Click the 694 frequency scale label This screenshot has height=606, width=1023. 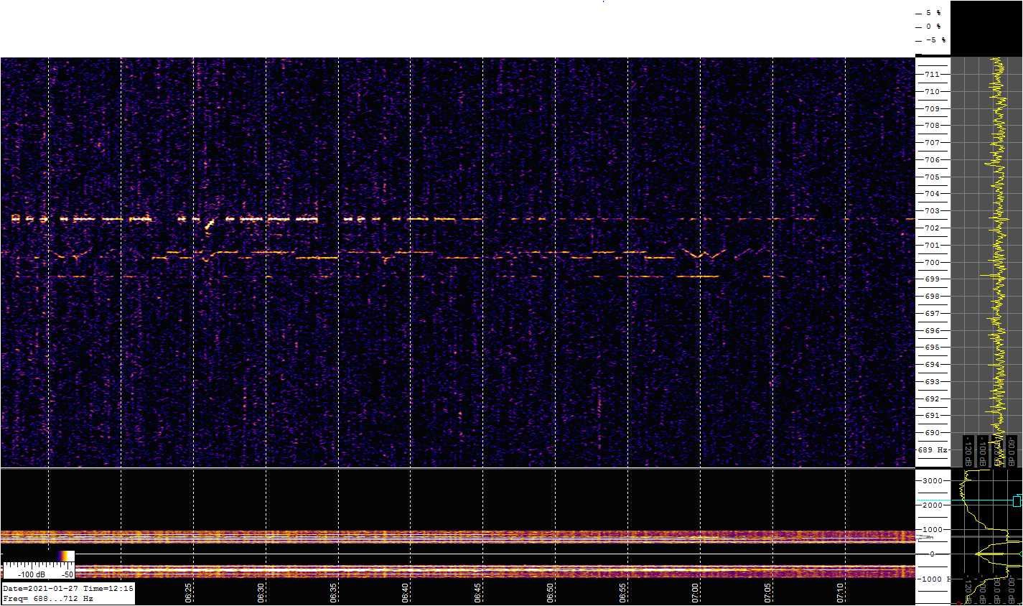click(x=933, y=365)
